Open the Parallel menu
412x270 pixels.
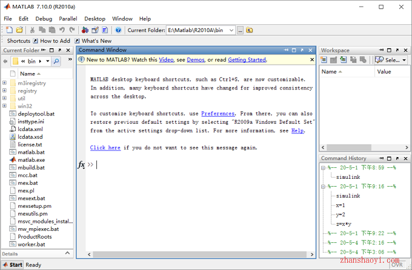68,19
